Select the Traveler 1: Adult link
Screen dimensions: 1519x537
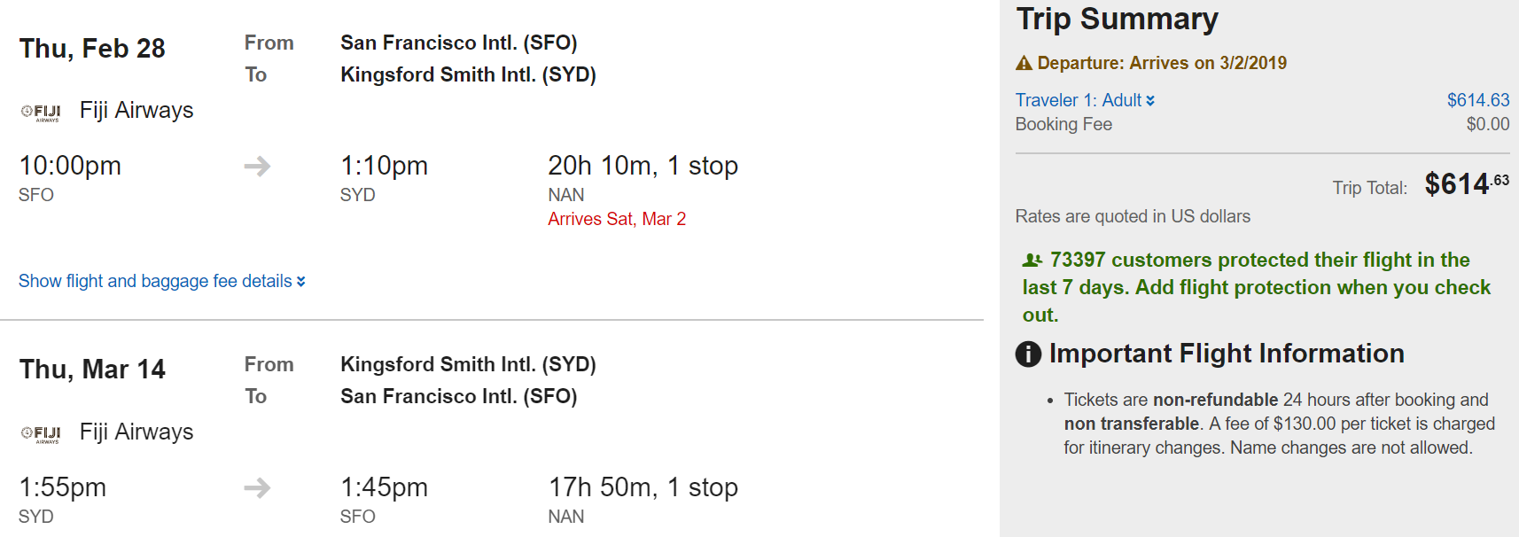[1079, 100]
